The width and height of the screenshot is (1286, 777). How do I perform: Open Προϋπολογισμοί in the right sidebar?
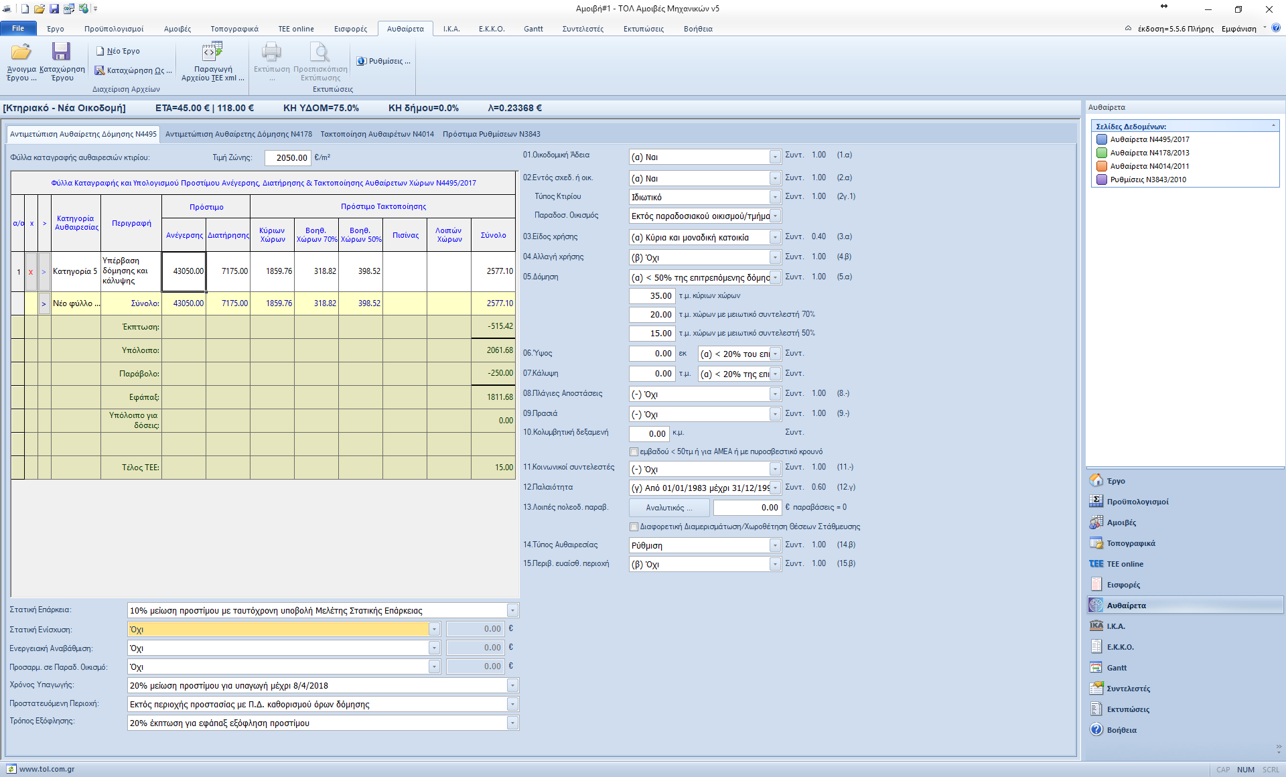tap(1137, 502)
